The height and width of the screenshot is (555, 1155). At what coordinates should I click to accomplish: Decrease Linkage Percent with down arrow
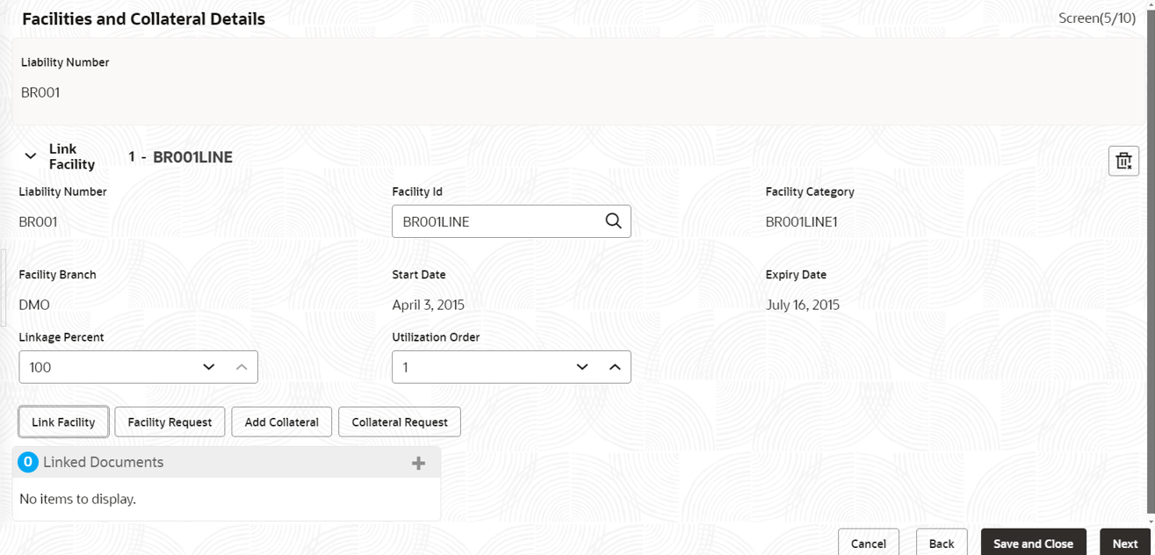[208, 367]
